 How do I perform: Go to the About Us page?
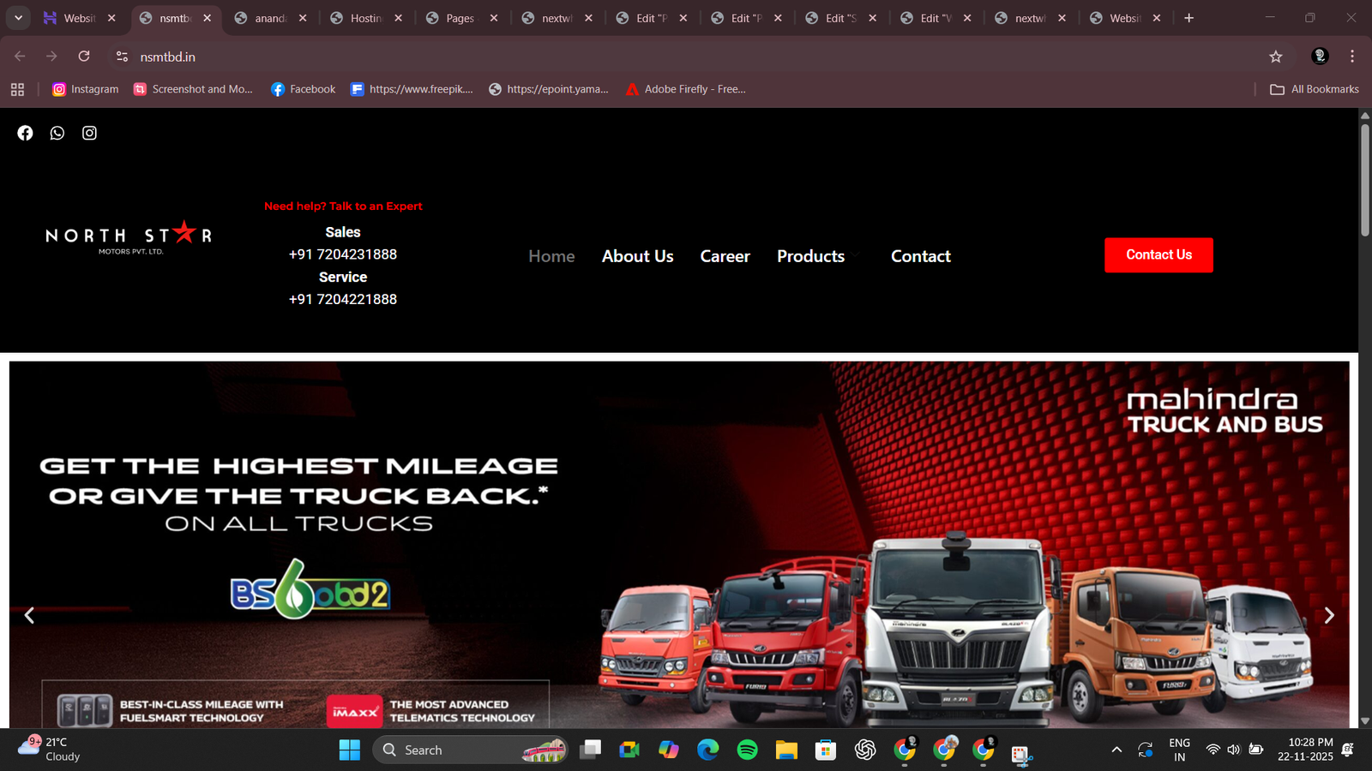point(637,256)
